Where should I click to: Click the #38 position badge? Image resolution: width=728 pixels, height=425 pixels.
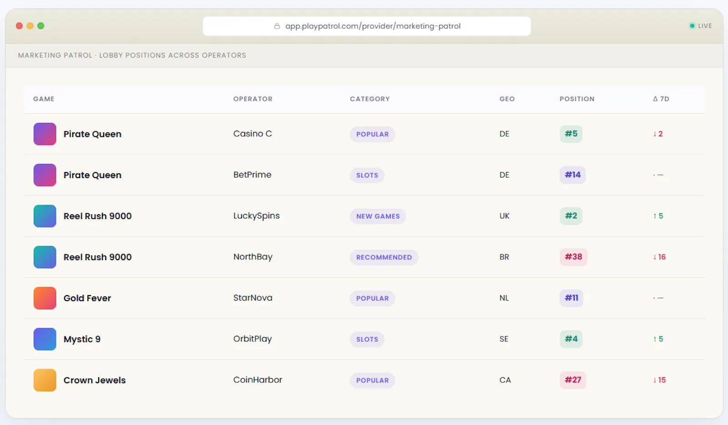[x=573, y=257]
